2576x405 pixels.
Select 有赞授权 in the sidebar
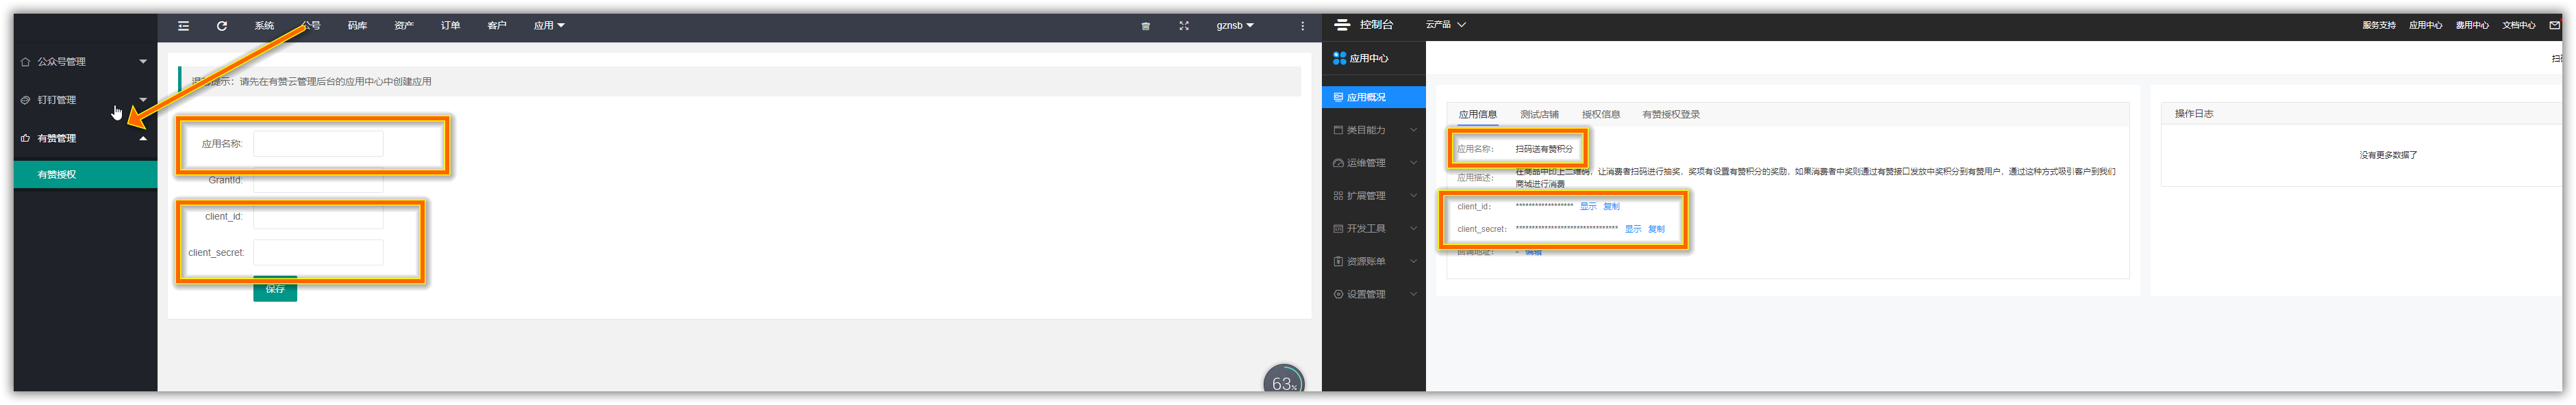pyautogui.click(x=85, y=175)
